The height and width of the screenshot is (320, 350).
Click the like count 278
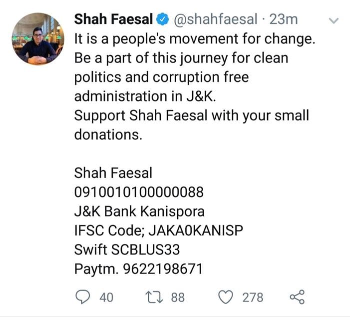point(253,297)
